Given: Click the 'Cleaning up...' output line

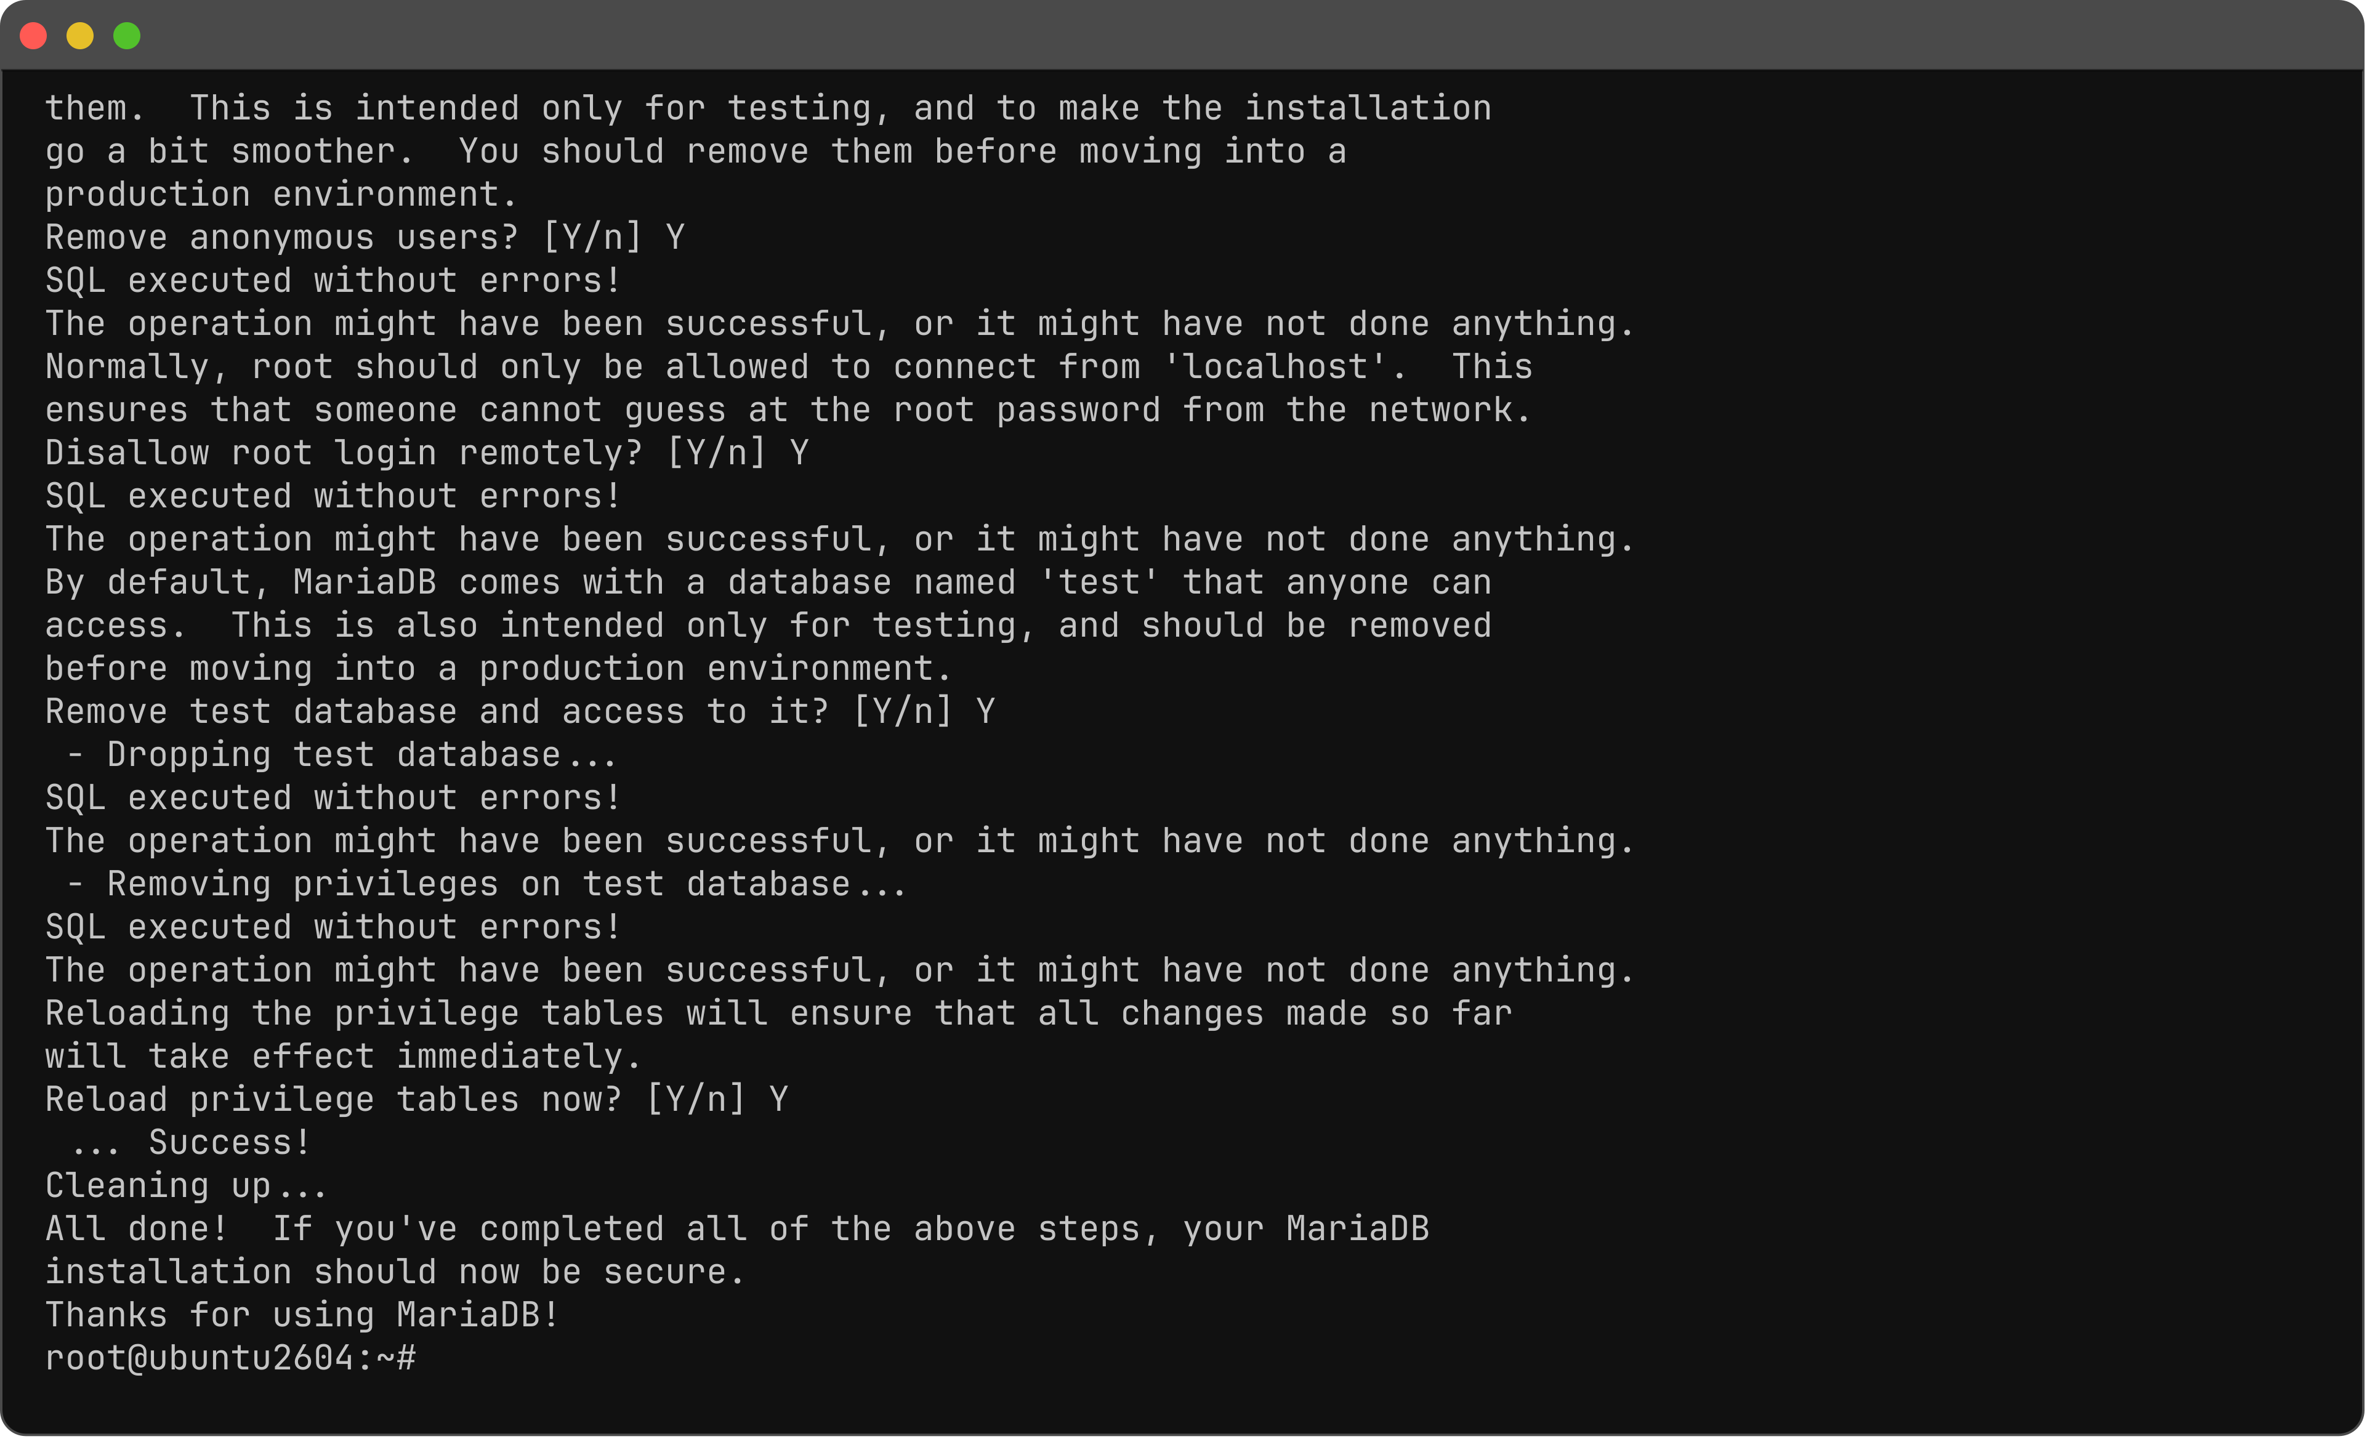Looking at the screenshot, I should click(187, 1187).
